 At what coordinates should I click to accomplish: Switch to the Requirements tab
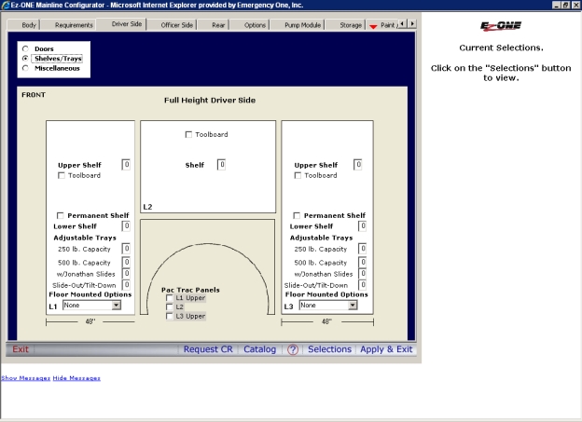pos(74,25)
